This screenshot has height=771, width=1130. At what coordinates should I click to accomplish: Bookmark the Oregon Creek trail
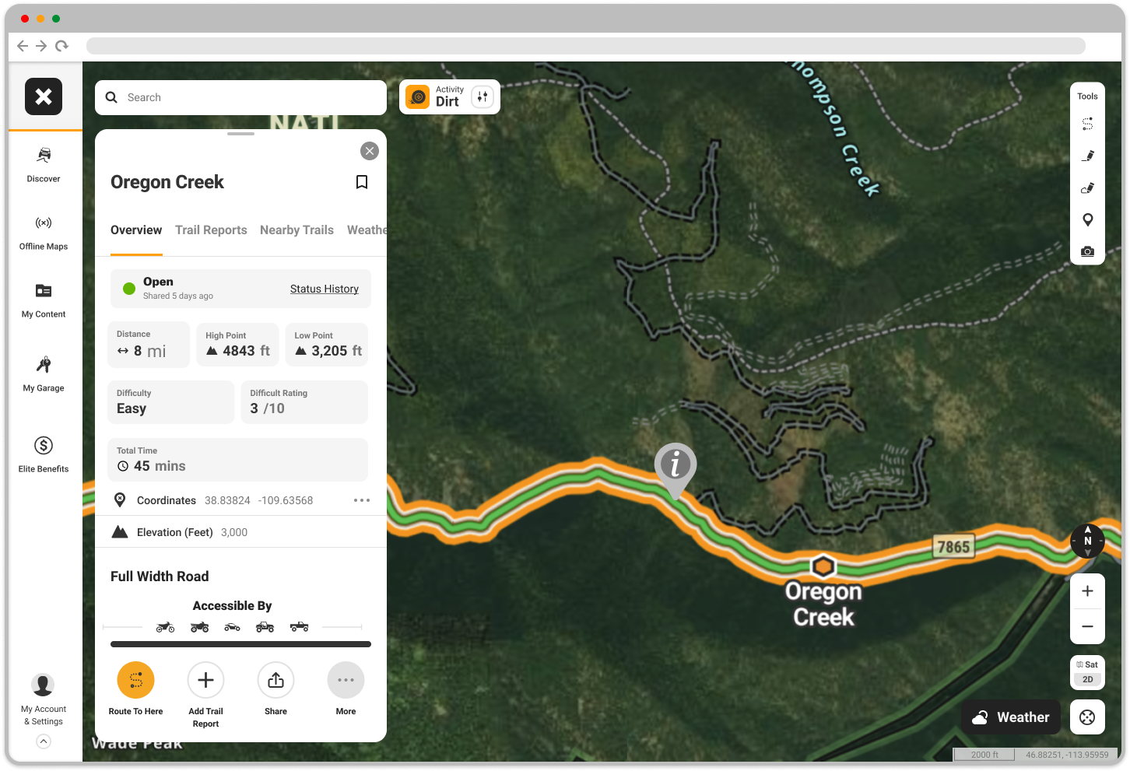pos(362,182)
